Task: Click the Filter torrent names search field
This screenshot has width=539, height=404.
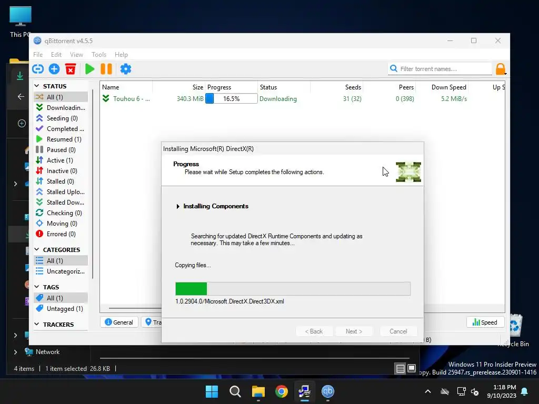Action: click(x=440, y=69)
